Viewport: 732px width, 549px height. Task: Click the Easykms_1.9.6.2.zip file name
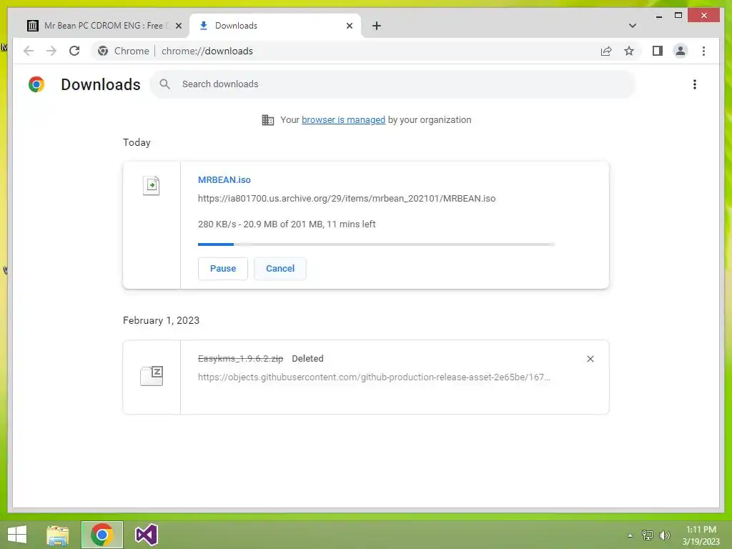(240, 359)
